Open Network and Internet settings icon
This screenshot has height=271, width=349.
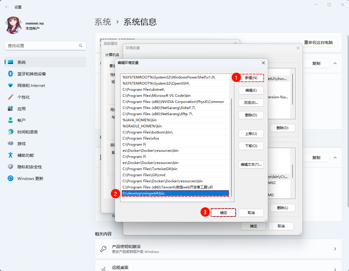10,85
